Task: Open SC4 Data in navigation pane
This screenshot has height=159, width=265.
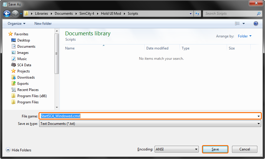Action: pyautogui.click(x=24, y=65)
